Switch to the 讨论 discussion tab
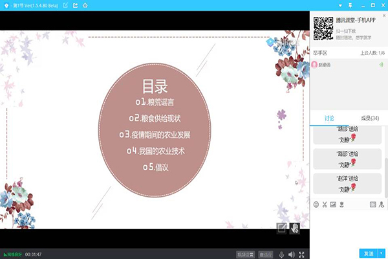The image size is (388, 259). pyautogui.click(x=329, y=118)
